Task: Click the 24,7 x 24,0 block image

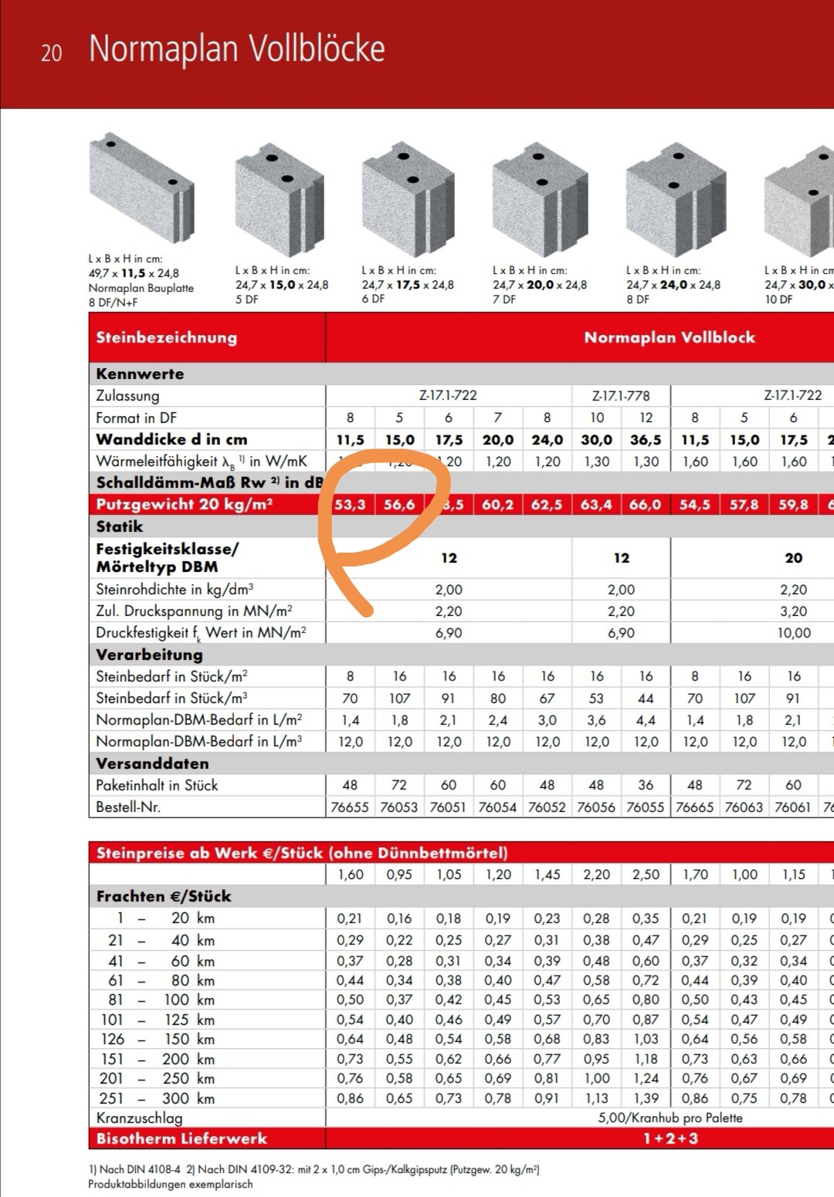Action: 674,198
